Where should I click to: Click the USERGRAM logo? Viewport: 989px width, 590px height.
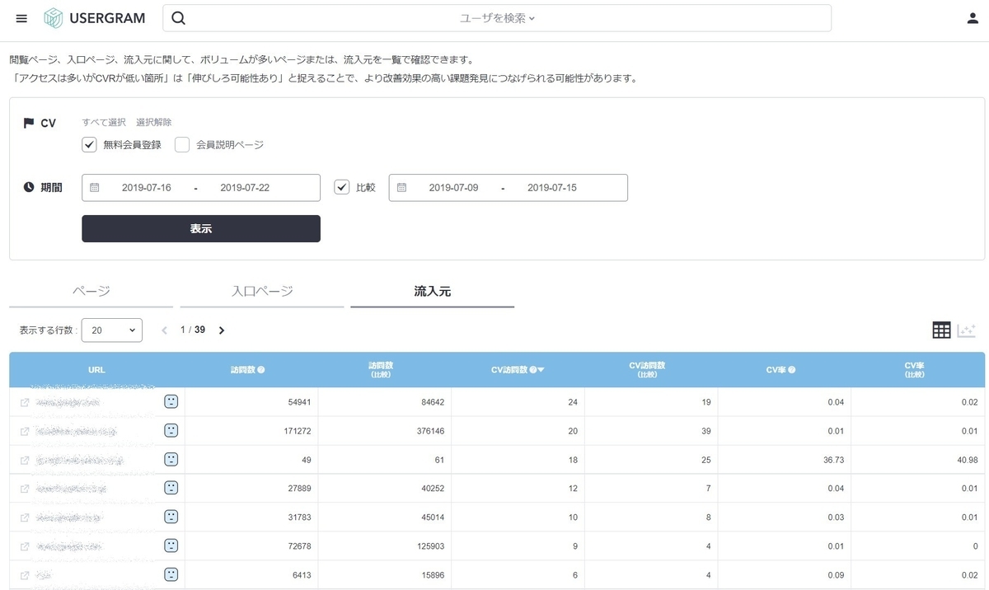pos(95,18)
